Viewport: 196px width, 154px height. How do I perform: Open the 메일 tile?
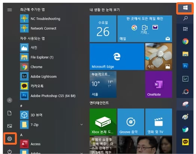pyautogui.click(x=145, y=29)
